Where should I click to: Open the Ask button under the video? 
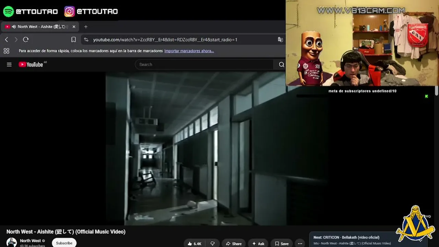coord(258,244)
